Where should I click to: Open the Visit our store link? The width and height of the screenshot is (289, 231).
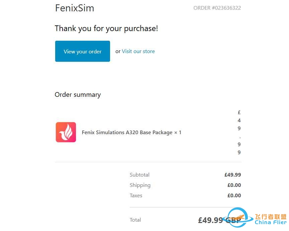(x=138, y=51)
